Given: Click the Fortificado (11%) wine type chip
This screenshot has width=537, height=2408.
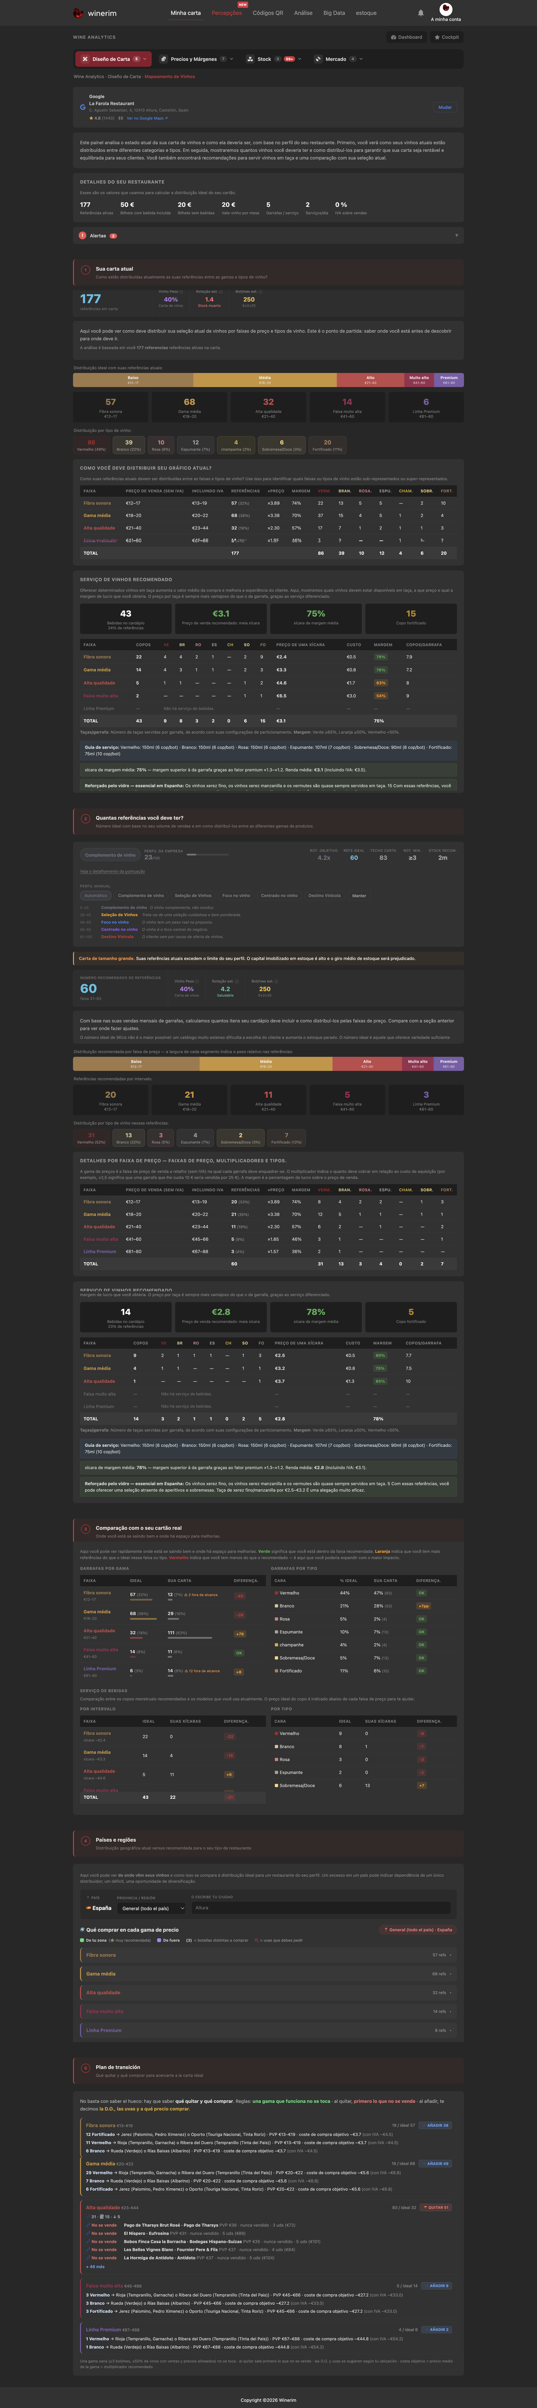Looking at the screenshot, I should coord(327,445).
